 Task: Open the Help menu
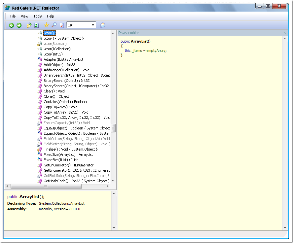[x=50, y=16]
